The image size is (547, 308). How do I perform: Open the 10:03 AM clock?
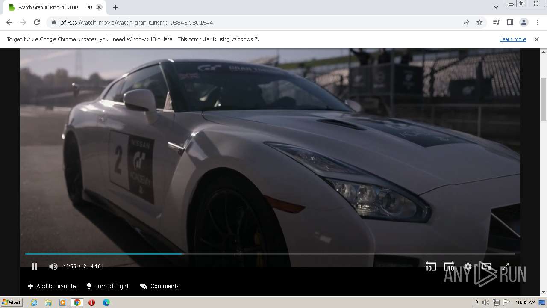click(525, 302)
